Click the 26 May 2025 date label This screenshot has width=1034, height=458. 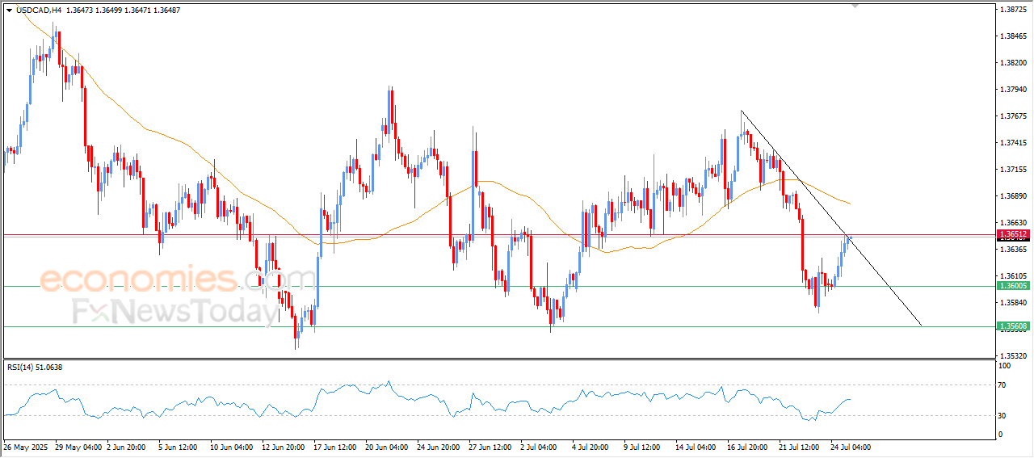pyautogui.click(x=24, y=447)
